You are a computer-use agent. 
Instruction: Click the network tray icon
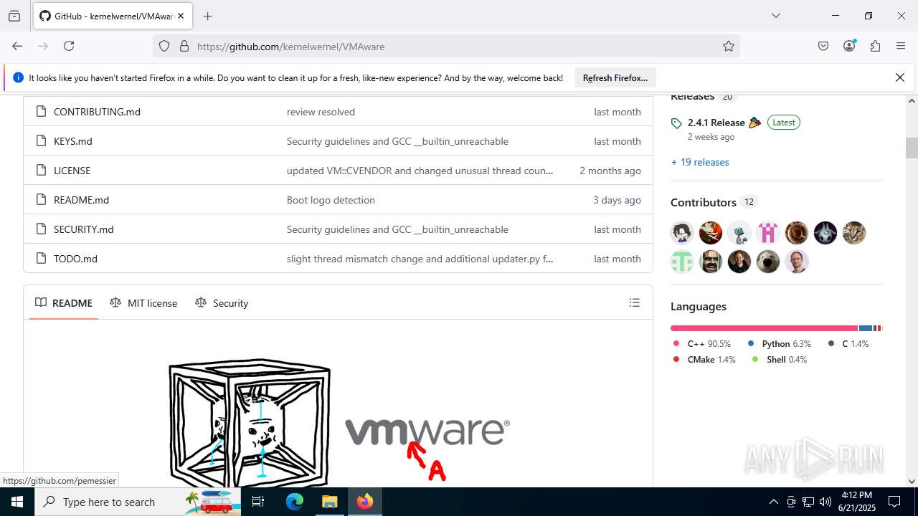(x=808, y=502)
